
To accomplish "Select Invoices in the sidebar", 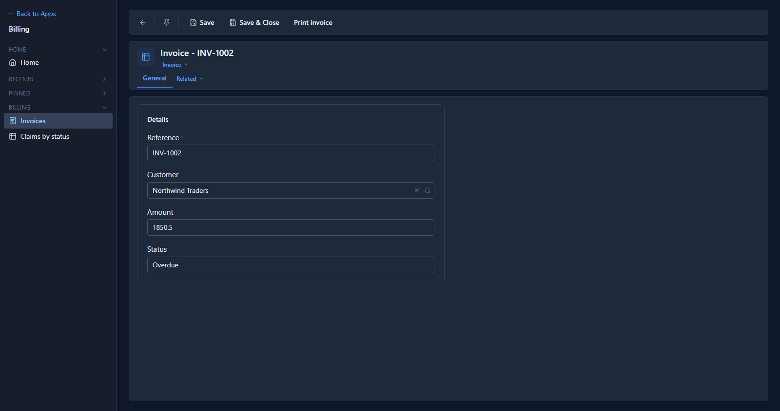I will tap(58, 121).
